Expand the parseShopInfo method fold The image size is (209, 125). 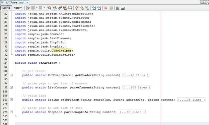[11, 112]
